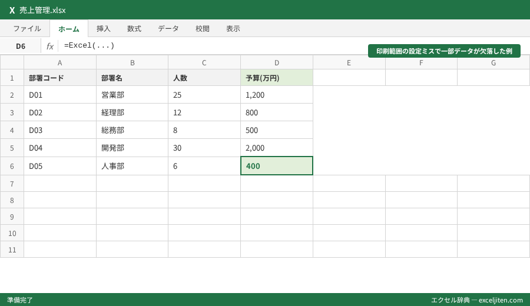The height and width of the screenshot is (306, 530).
Task: Select row 6 header
Action: pos(12,166)
